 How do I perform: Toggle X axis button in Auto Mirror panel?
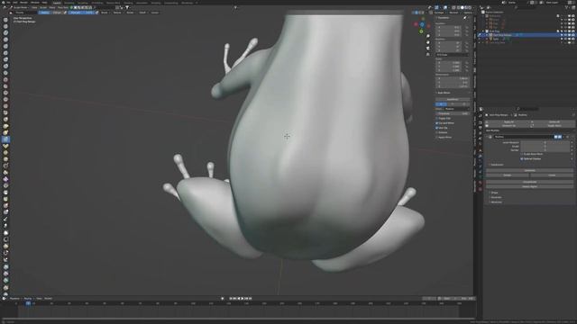click(441, 104)
